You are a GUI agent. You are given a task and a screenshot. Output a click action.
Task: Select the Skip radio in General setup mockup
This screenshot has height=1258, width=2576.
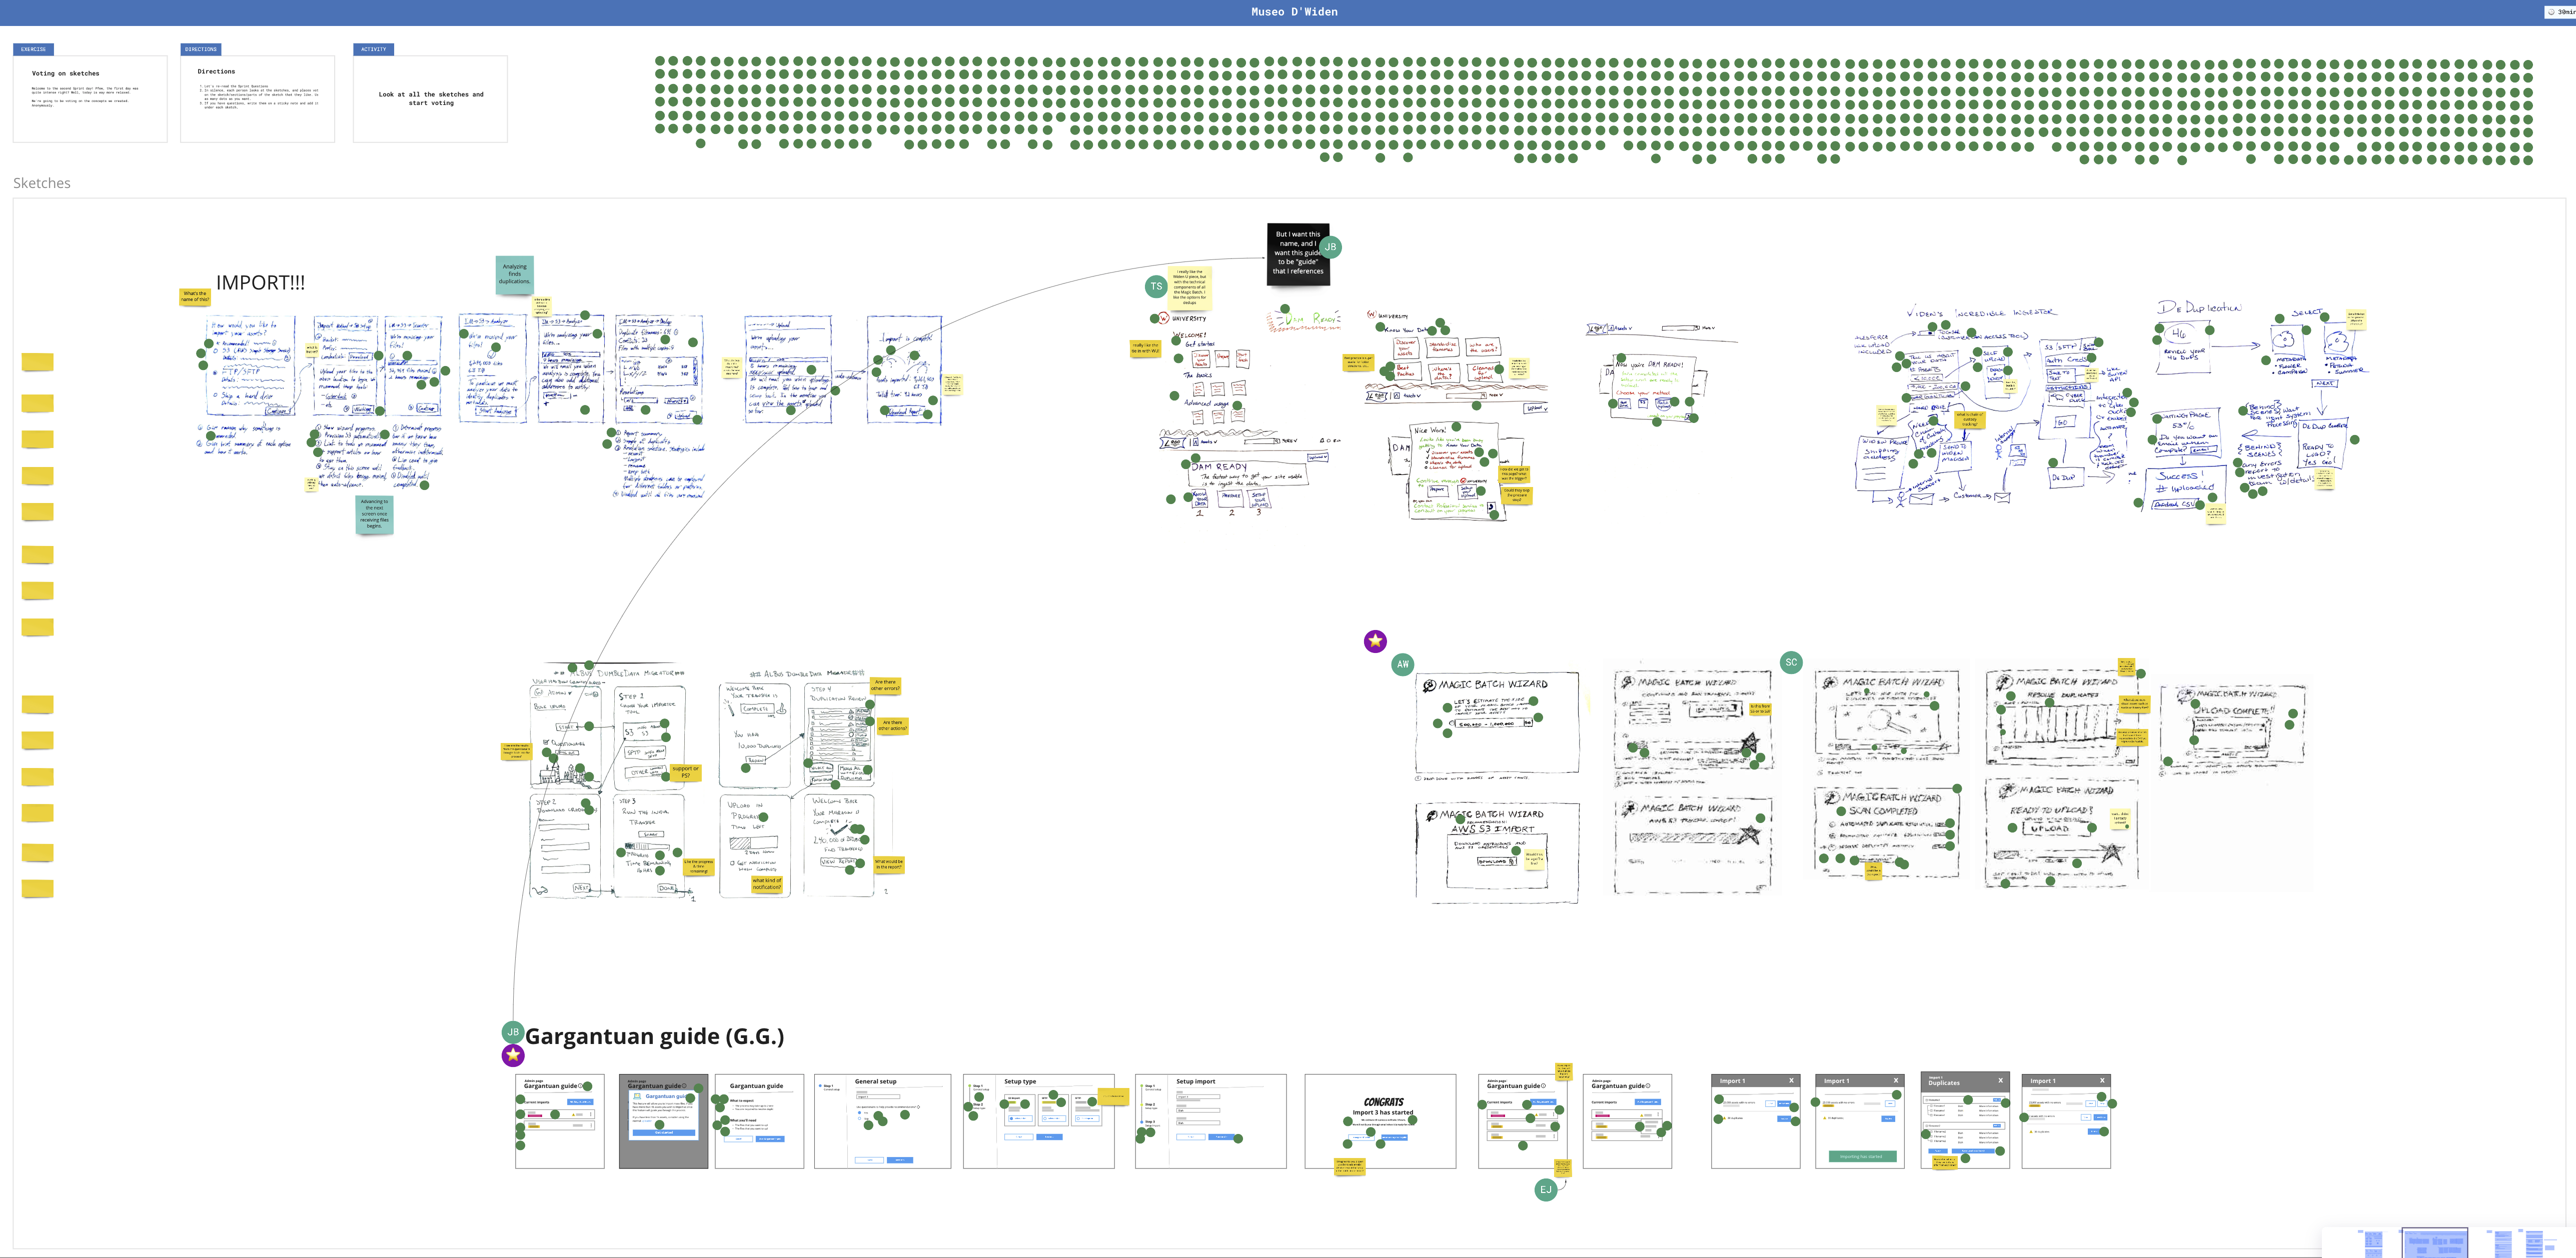click(x=860, y=1118)
